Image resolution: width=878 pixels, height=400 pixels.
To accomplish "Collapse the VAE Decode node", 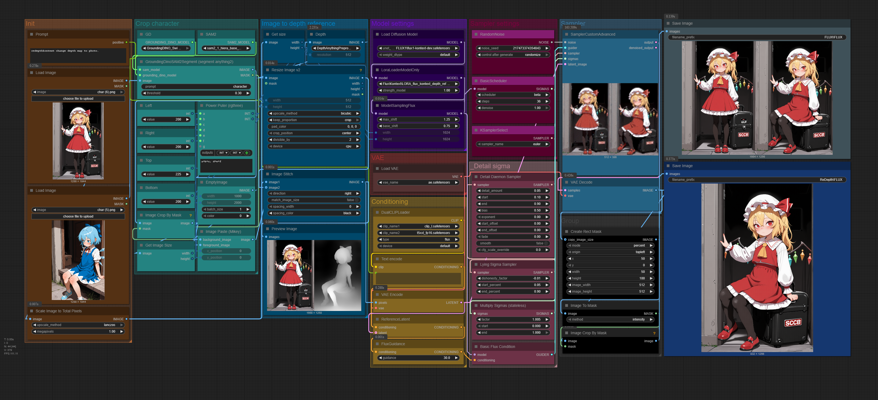I will point(567,182).
